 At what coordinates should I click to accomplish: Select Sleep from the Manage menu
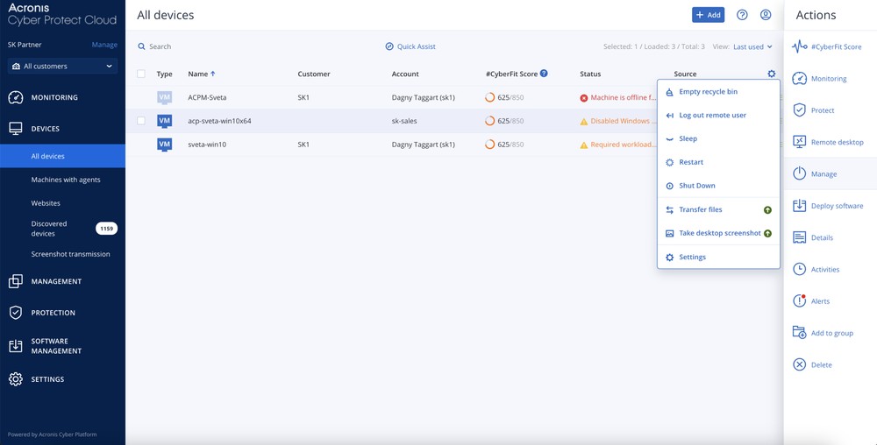click(x=718, y=138)
